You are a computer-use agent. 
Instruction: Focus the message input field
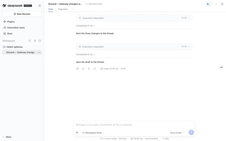click(134, 125)
